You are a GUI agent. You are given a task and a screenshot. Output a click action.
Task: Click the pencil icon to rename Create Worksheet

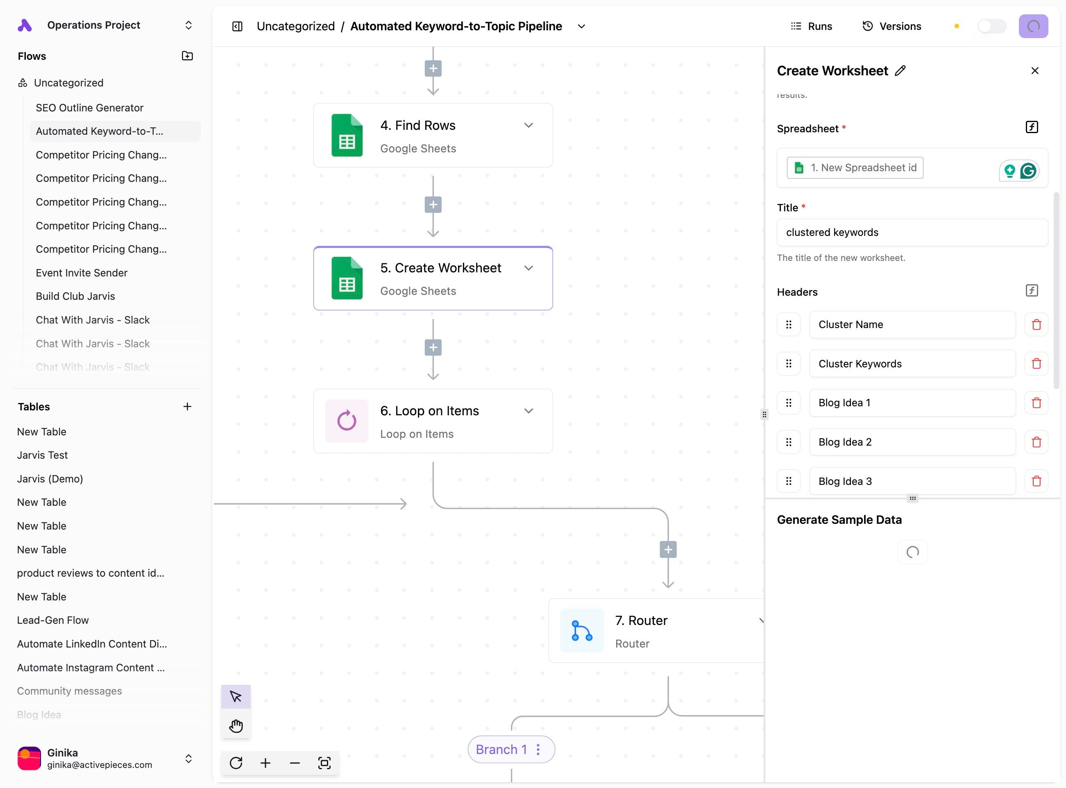(x=900, y=70)
